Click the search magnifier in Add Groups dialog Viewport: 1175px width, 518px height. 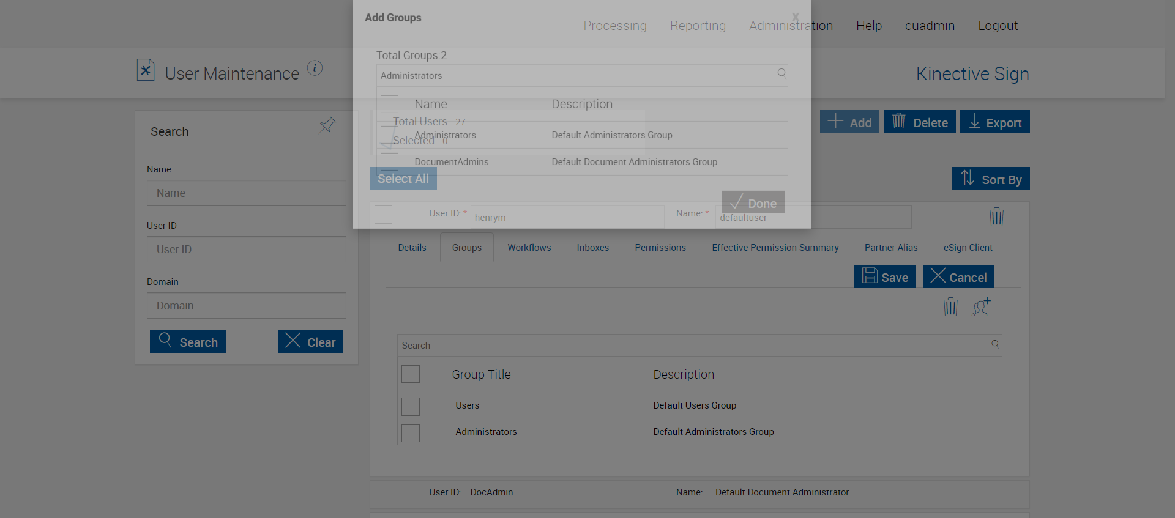[x=781, y=73]
